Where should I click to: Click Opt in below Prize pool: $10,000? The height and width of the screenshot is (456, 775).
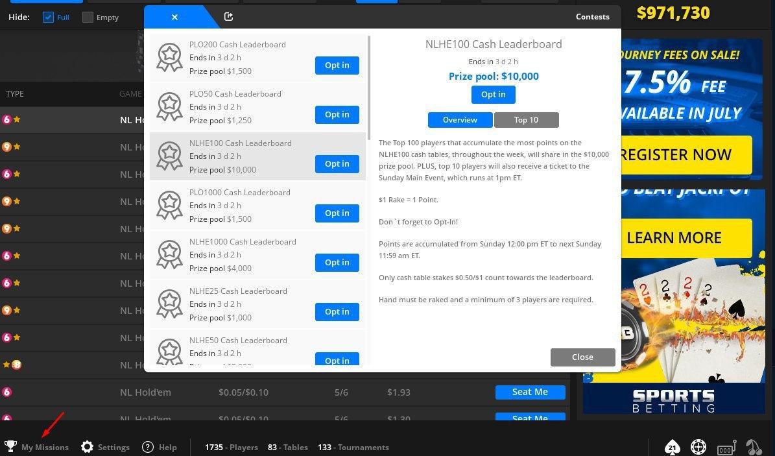tap(494, 95)
